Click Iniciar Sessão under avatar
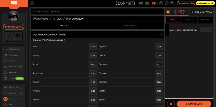Screen dimensions: 216x107 tap(14, 27)
